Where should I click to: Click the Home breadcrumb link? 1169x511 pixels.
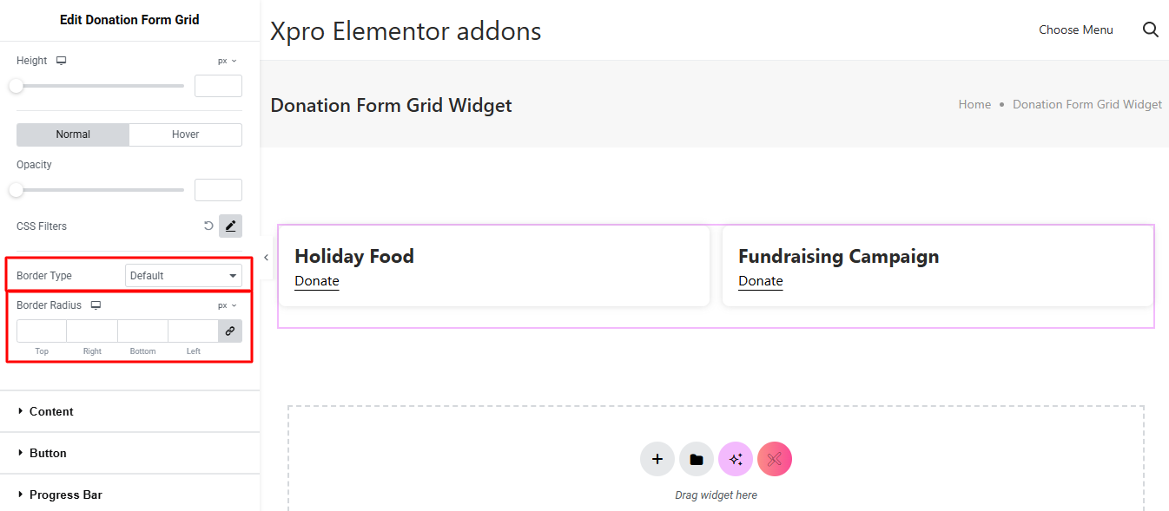tap(974, 104)
